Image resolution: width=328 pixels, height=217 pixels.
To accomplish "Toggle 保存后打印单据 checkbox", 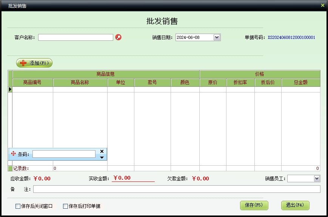I will pyautogui.click(x=65, y=206).
